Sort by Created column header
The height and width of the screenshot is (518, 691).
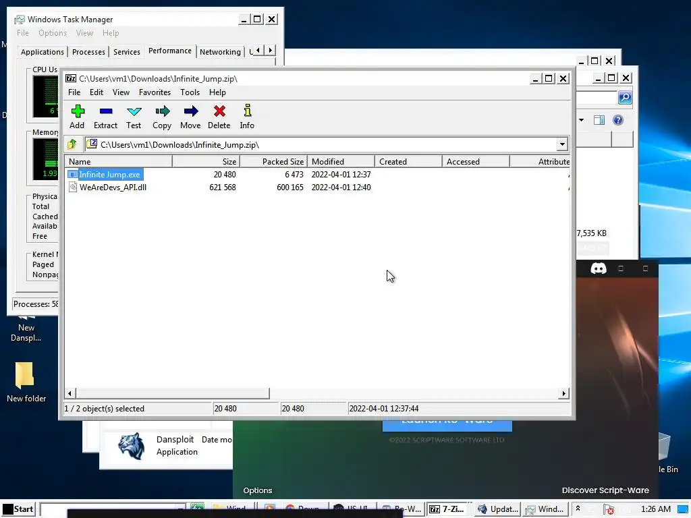pyautogui.click(x=408, y=162)
